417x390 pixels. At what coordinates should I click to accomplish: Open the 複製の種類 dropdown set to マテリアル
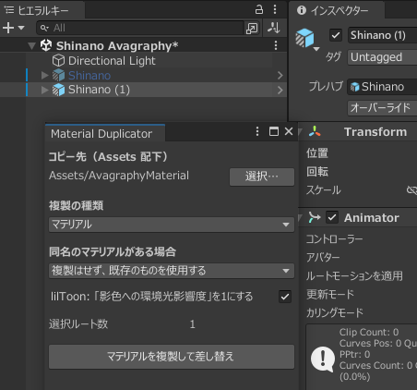click(172, 225)
